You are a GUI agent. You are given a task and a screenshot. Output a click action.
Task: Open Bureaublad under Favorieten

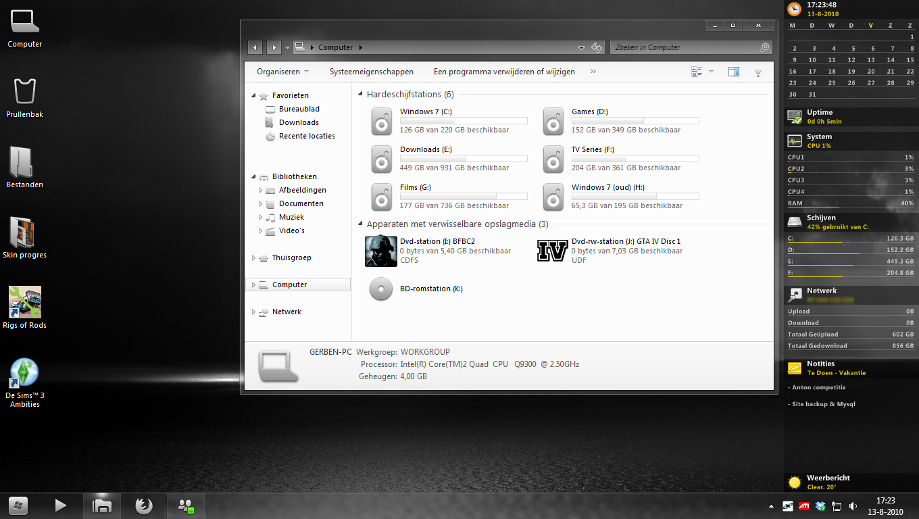[299, 109]
